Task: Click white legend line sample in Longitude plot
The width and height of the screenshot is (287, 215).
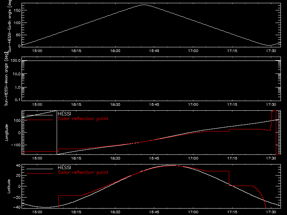Action: tap(40, 115)
